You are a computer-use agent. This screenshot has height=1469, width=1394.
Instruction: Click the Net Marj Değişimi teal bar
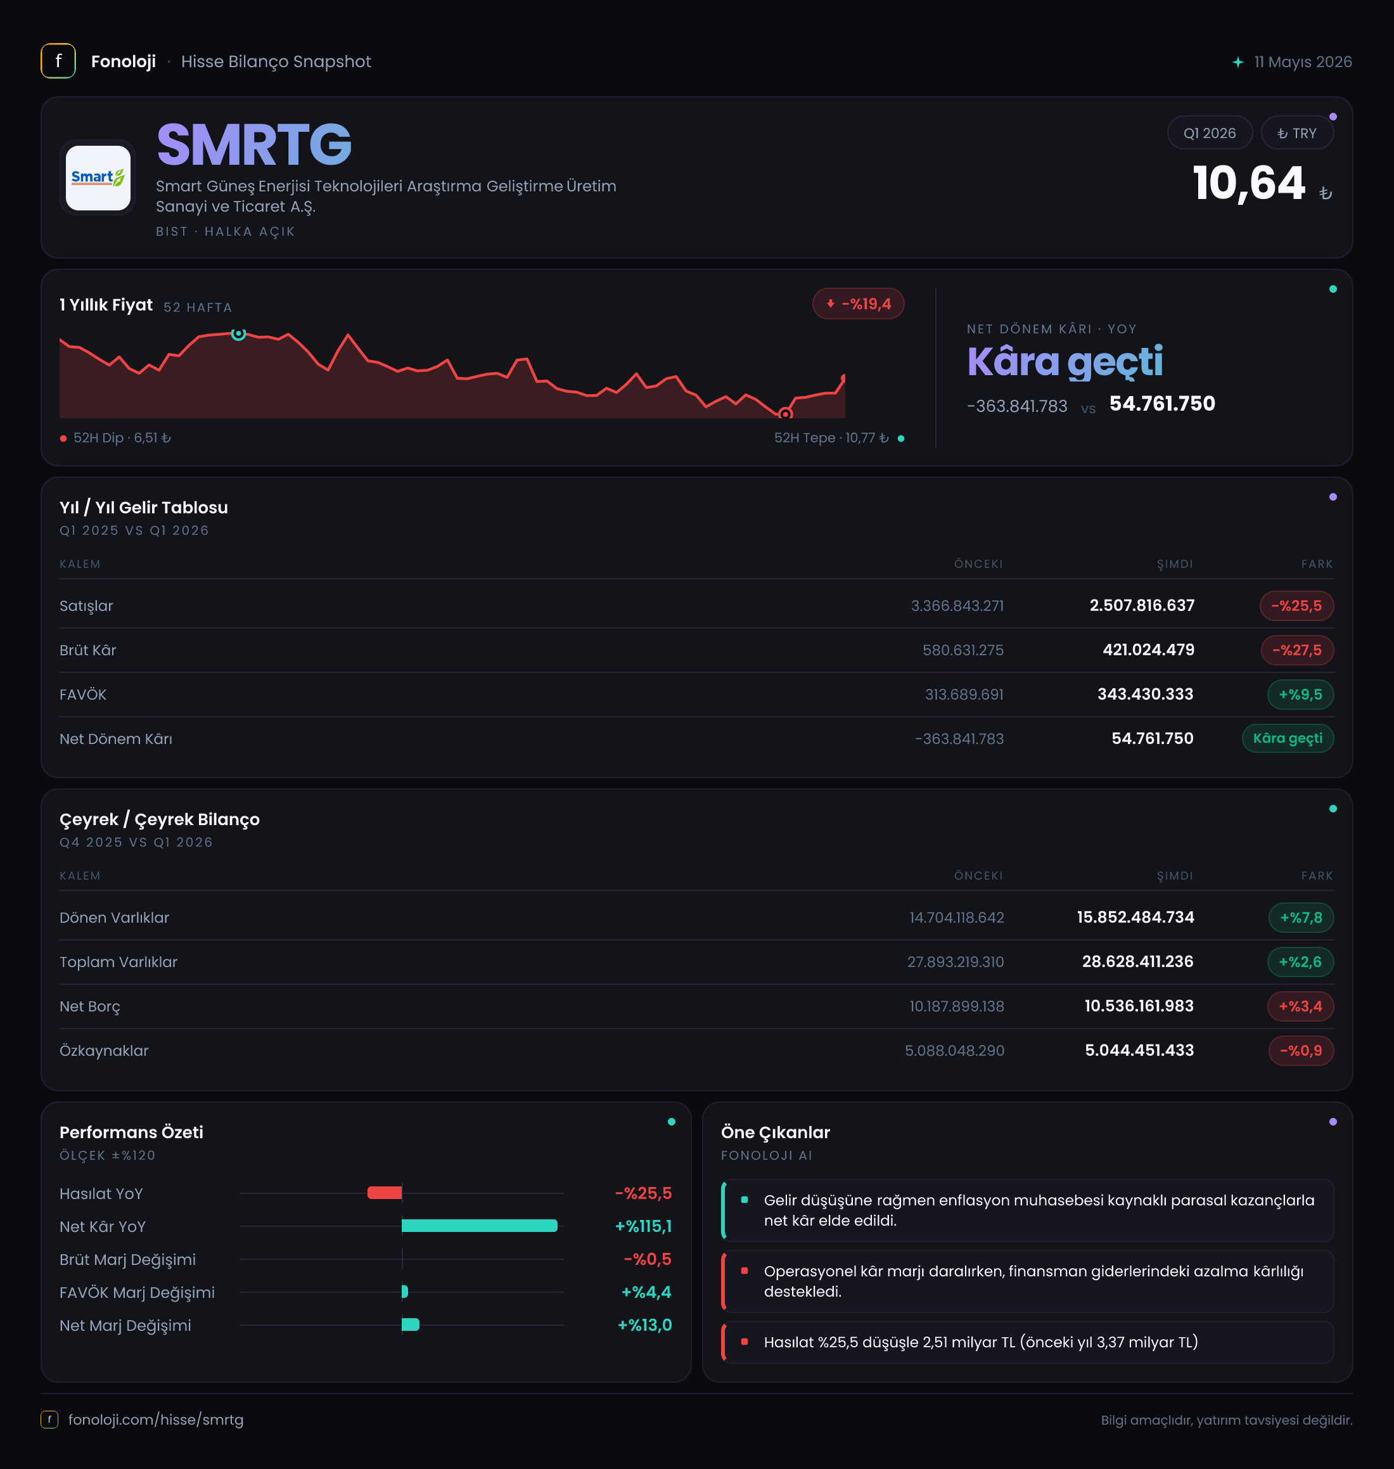coord(410,1325)
